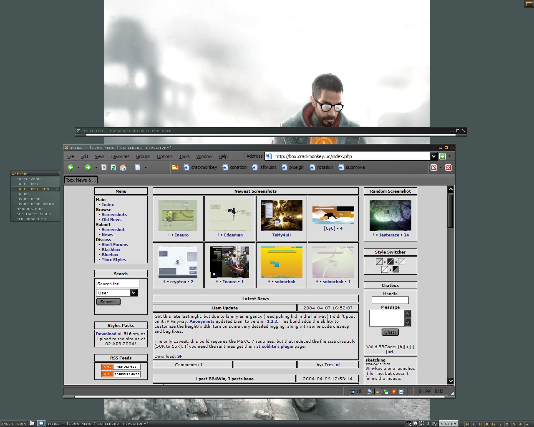Click the Search! button
The image size is (534, 427).
click(x=108, y=301)
